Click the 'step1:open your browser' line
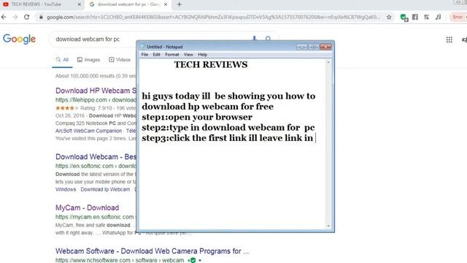Viewport: 467px width, 263px height. 197,117
